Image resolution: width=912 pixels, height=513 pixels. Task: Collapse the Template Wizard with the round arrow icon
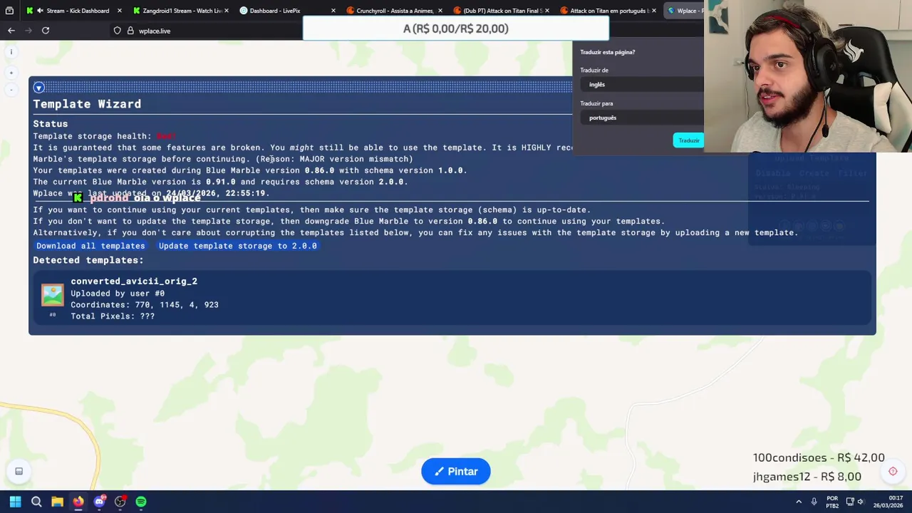click(x=38, y=88)
